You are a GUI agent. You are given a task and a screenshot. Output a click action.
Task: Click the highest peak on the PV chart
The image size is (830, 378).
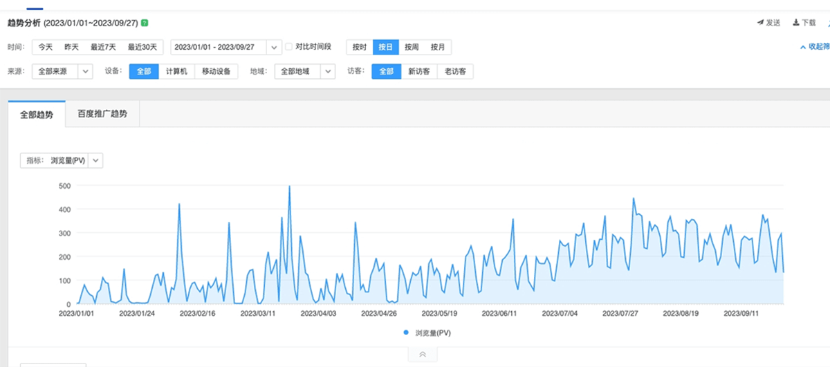coord(289,187)
